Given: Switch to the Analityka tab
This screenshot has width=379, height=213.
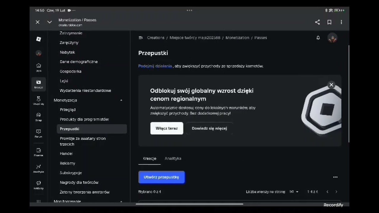Looking at the screenshot, I should [x=173, y=159].
